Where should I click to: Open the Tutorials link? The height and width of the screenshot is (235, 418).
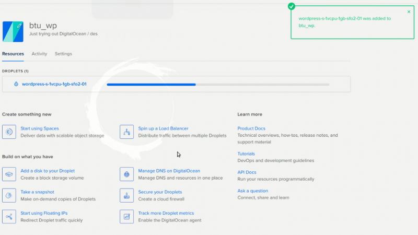(246, 154)
